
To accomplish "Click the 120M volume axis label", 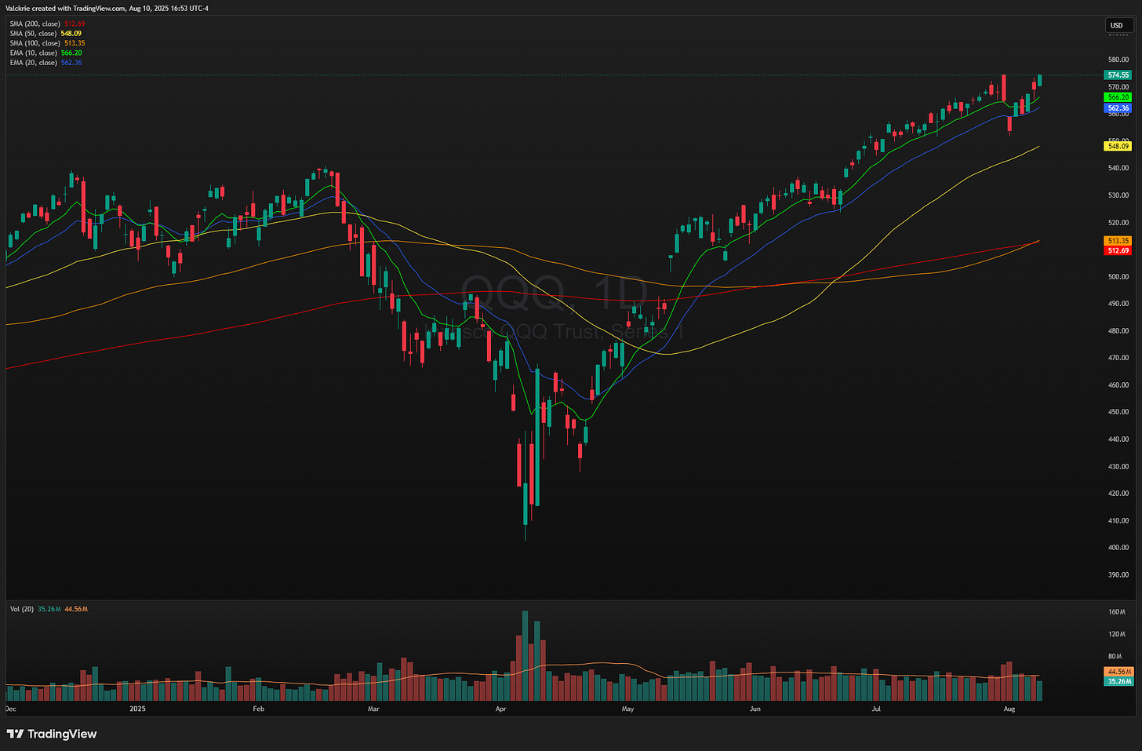I will point(1117,634).
